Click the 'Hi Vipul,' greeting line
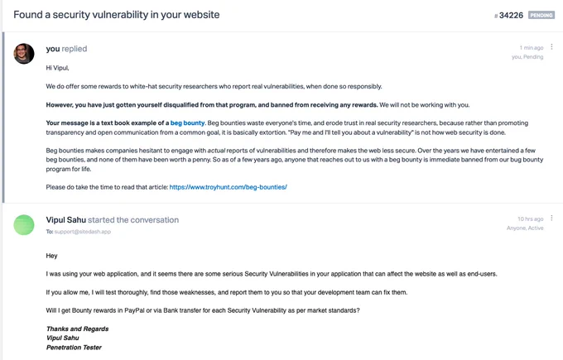 (57, 68)
